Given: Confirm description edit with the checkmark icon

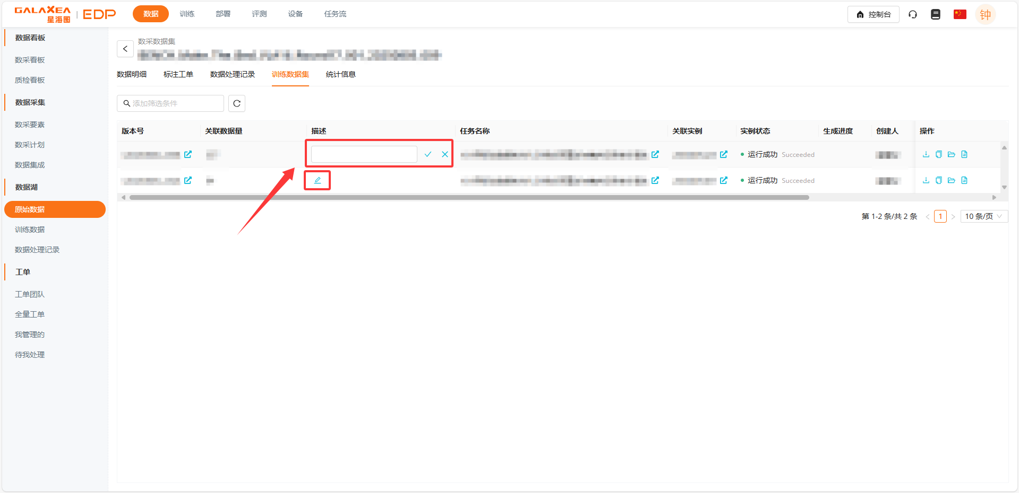Looking at the screenshot, I should (428, 154).
